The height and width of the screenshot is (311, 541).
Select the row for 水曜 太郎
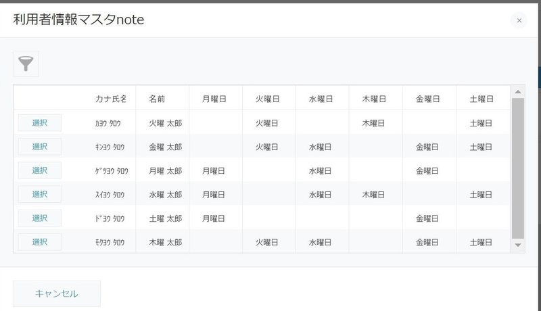point(39,194)
